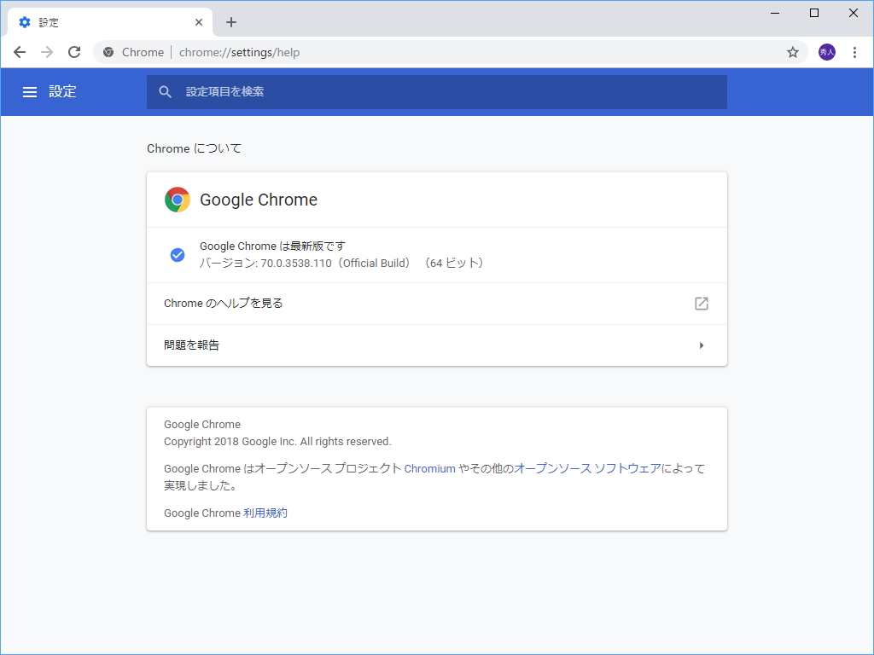
Task: Open the Chrome three-dot menu
Action: click(x=855, y=51)
